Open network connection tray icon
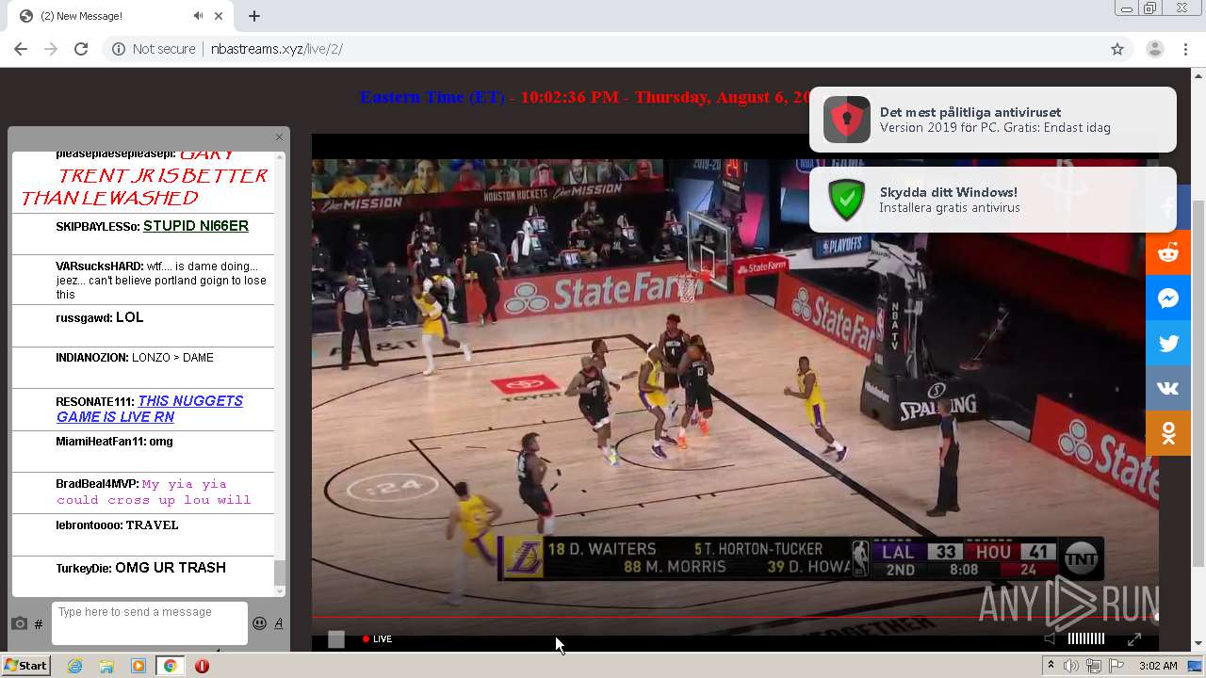 [x=1094, y=666]
